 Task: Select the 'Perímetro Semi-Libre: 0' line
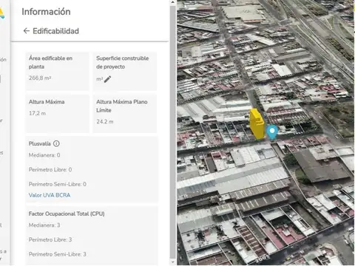pos(58,184)
